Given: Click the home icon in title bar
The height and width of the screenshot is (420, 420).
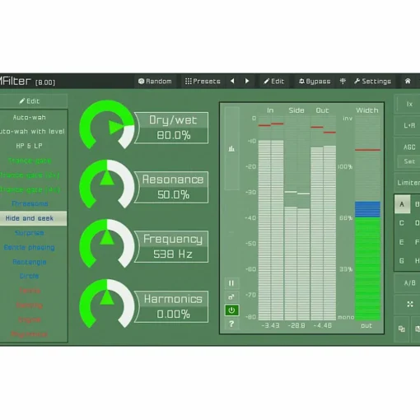Looking at the screenshot, I should pyautogui.click(x=408, y=82).
